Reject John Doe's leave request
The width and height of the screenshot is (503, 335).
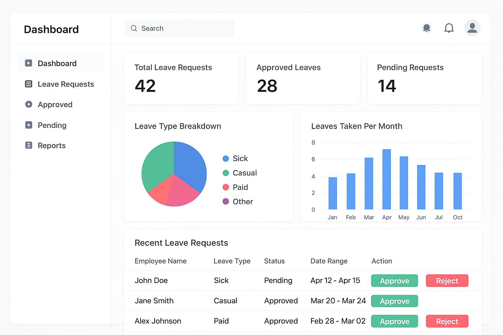pyautogui.click(x=447, y=281)
